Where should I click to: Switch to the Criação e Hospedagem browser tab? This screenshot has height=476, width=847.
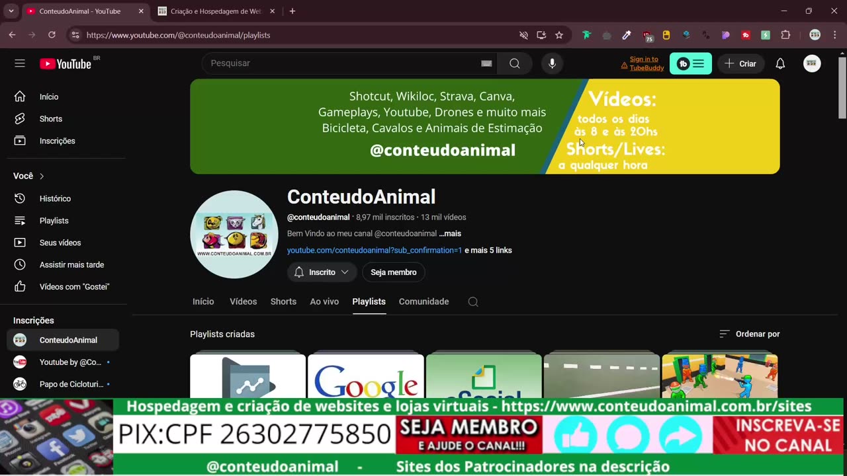216,11
